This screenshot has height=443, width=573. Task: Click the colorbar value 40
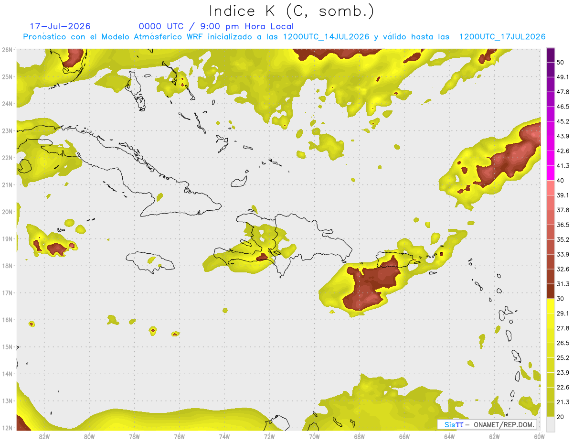[561, 181]
